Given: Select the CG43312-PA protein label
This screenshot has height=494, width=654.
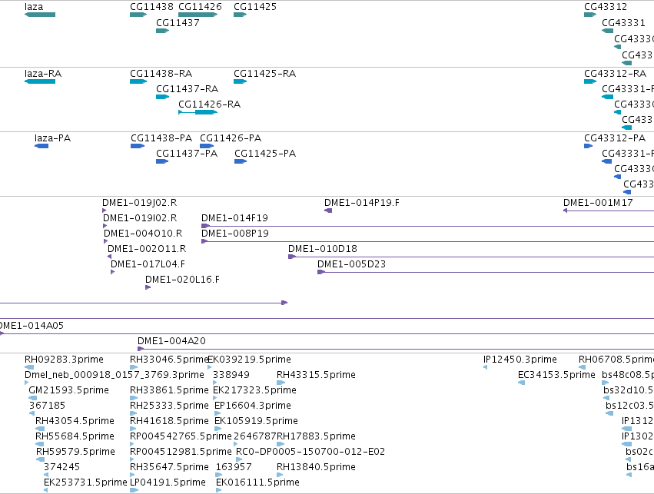Looking at the screenshot, I should tap(615, 138).
